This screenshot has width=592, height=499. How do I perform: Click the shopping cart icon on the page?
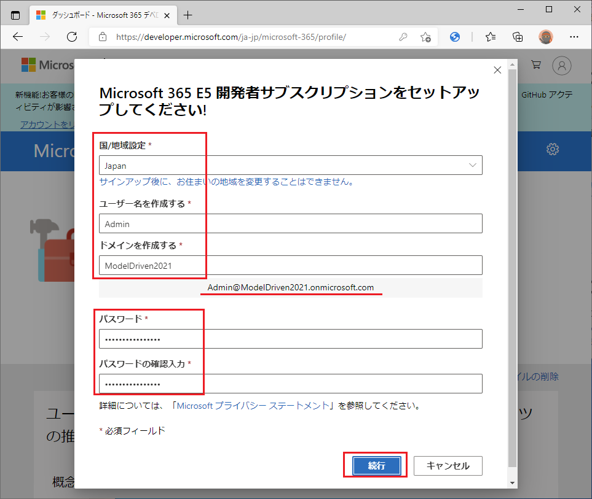click(x=535, y=65)
